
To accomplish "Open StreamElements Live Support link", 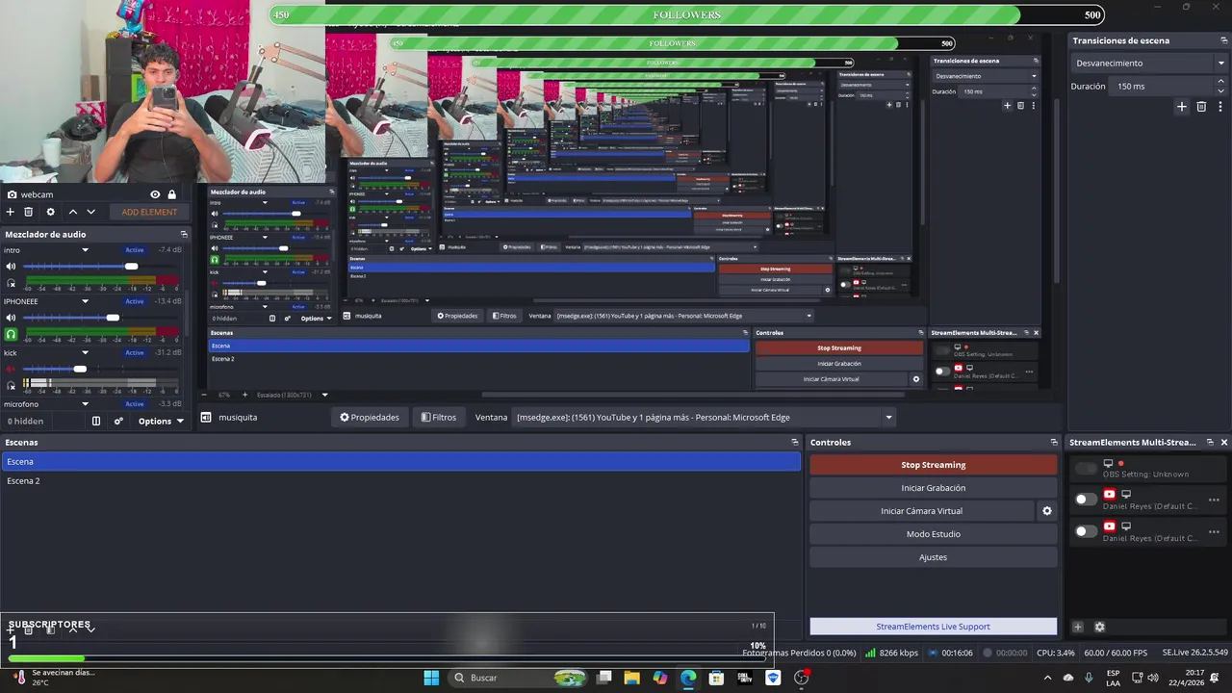I will 934,627.
